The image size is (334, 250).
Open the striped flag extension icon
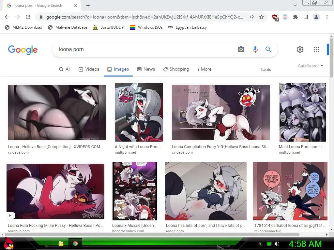[285, 17]
